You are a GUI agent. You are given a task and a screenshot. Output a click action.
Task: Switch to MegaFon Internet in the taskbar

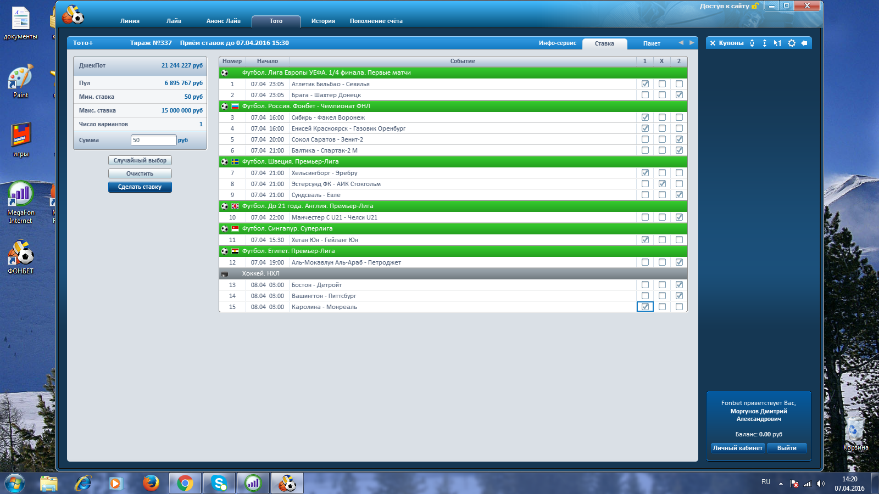[253, 483]
